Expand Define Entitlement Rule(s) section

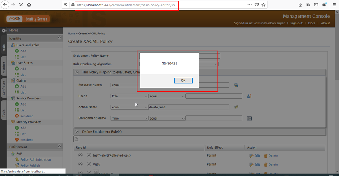tap(76, 132)
